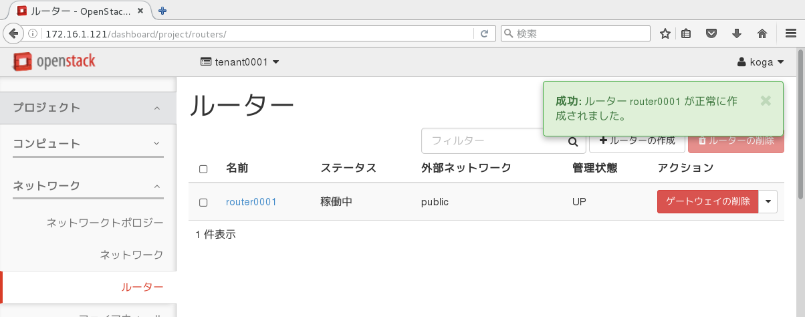Click the site information icon in address bar

click(32, 33)
